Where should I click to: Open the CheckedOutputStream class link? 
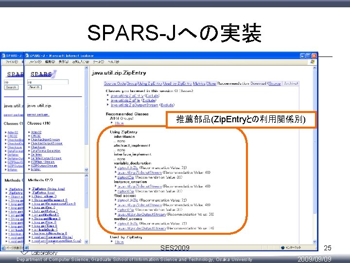47,143
